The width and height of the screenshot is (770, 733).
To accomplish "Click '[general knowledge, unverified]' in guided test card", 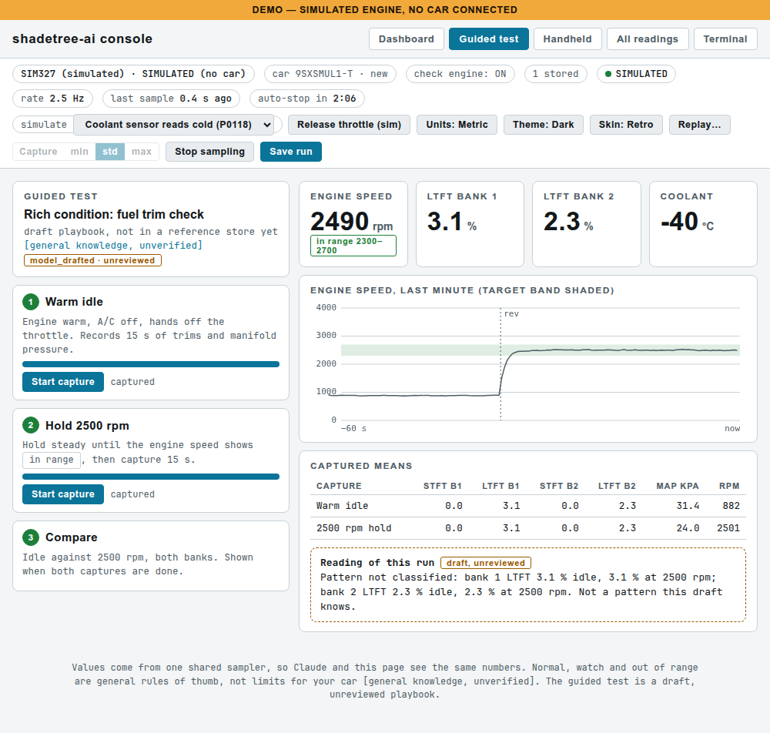I will [x=113, y=246].
